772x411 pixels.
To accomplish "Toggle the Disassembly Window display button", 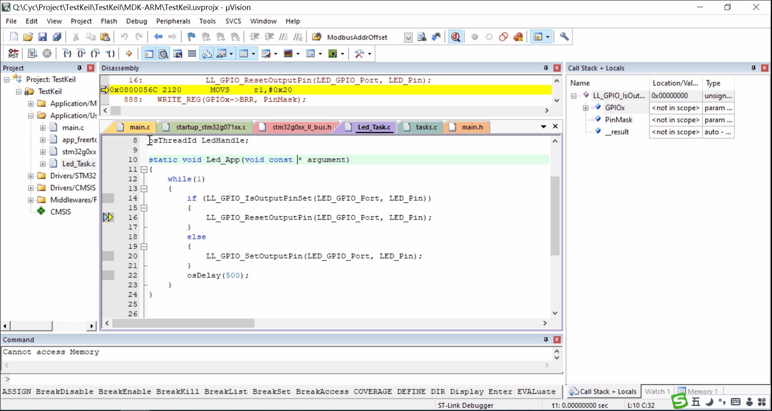I will 163,53.
